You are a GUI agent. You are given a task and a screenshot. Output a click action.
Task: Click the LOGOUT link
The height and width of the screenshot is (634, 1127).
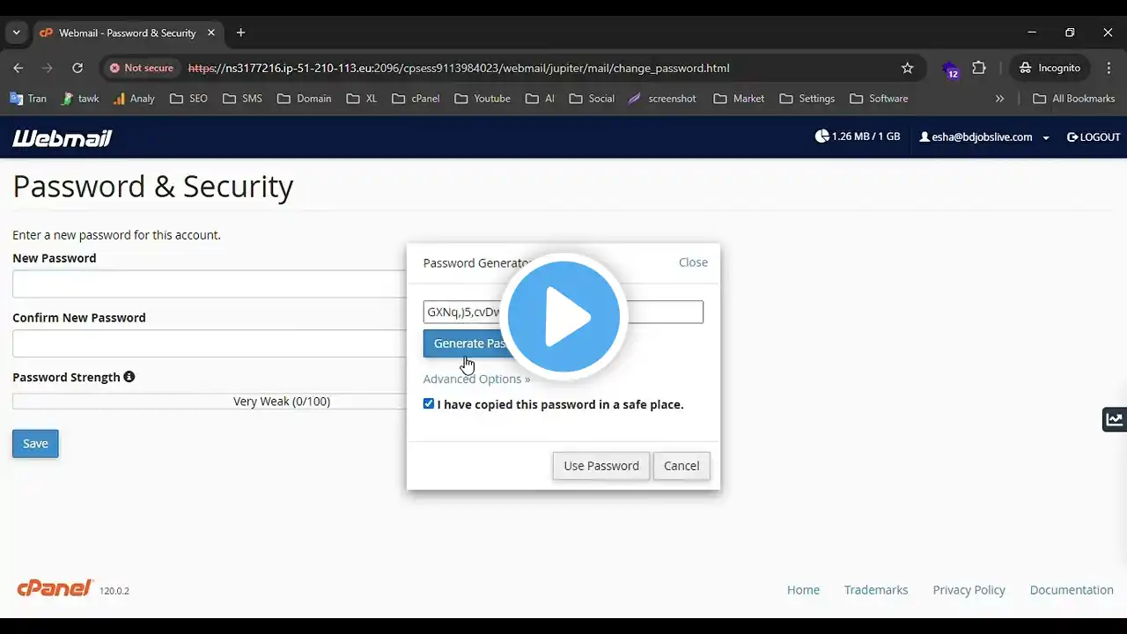click(1094, 137)
